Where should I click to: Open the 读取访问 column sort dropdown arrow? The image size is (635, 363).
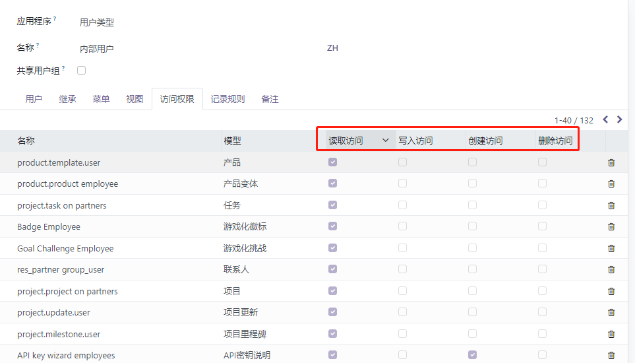pos(386,140)
